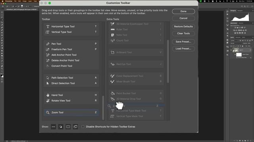Viewport: 254px width, 142px height.
Task: Click the Convert Point Tool icon
Action: [x=48, y=66]
